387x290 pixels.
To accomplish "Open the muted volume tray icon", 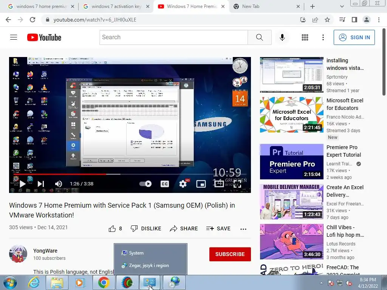I will click(349, 283).
